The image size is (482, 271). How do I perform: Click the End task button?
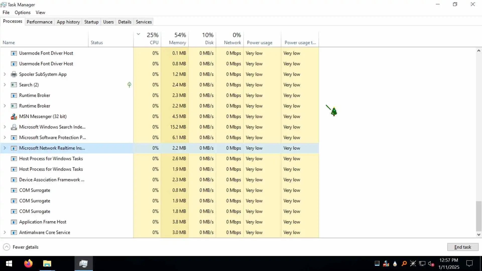[x=462, y=247]
